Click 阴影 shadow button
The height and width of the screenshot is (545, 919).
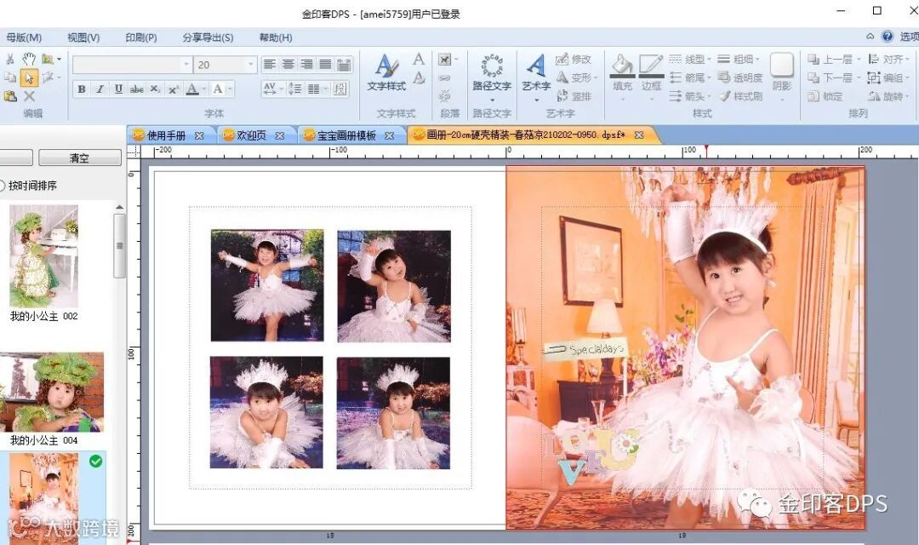781,72
